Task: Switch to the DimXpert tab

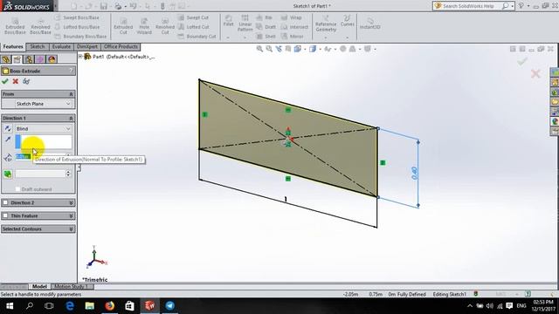Action: point(87,46)
